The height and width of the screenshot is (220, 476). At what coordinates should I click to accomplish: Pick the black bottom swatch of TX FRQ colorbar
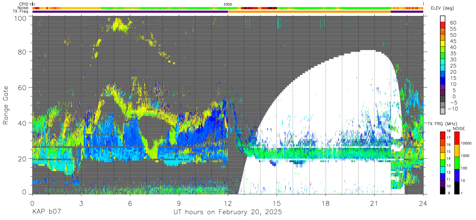443,191
